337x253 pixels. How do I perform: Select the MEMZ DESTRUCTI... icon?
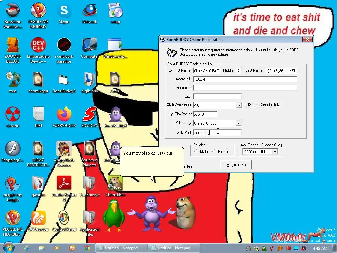[38, 154]
